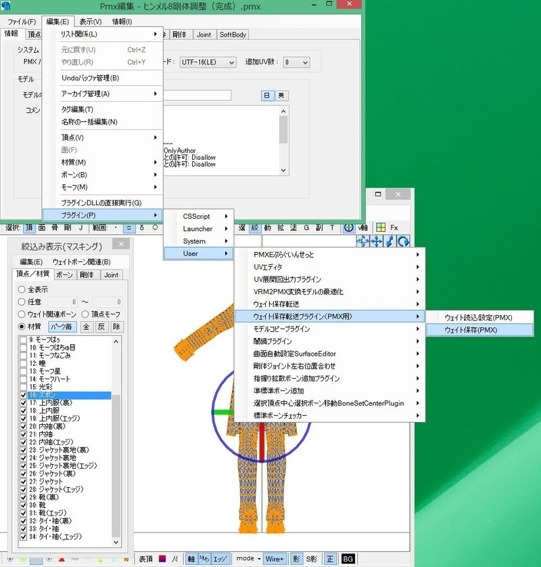The height and width of the screenshot is (567, 541).
Task: Choose ウェイト保存(PMX) menu item
Action: [479, 330]
